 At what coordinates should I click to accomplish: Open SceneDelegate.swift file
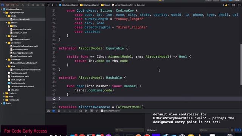20,76
